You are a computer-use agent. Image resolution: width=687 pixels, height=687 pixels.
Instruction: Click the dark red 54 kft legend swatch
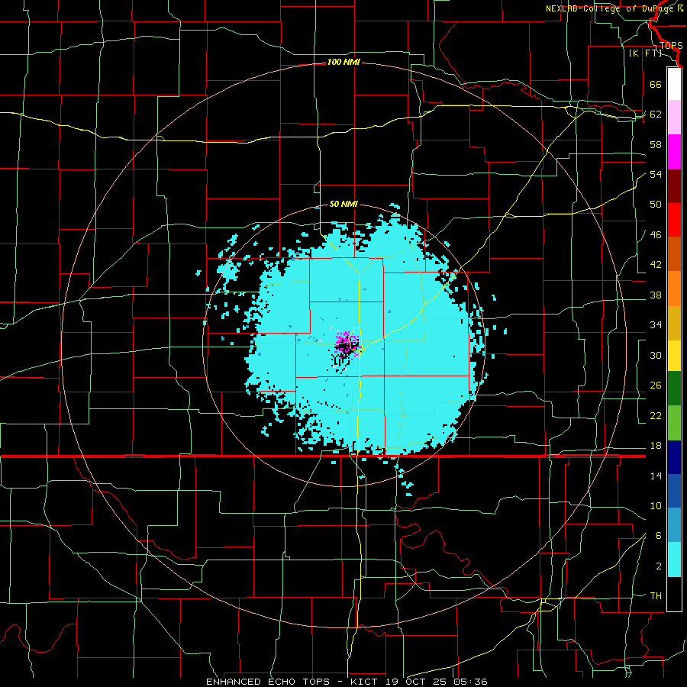pos(674,185)
